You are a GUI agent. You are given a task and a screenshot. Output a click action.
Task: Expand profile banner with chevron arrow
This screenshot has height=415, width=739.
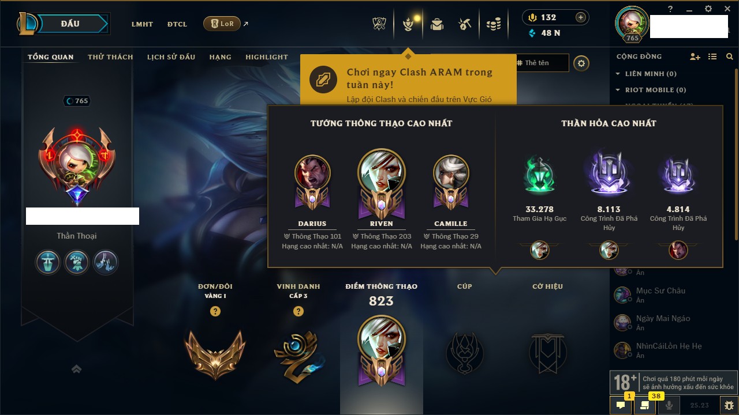[76, 369]
